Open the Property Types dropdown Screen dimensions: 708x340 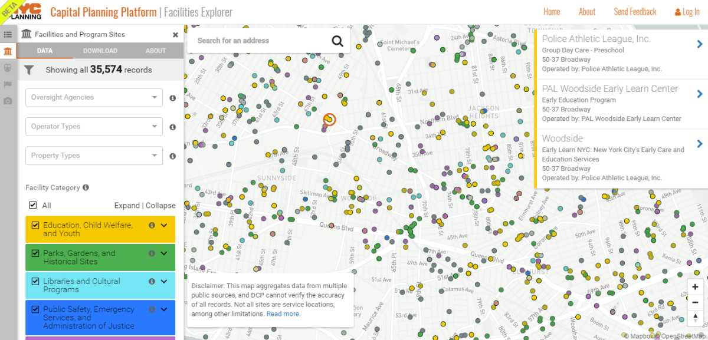point(94,156)
